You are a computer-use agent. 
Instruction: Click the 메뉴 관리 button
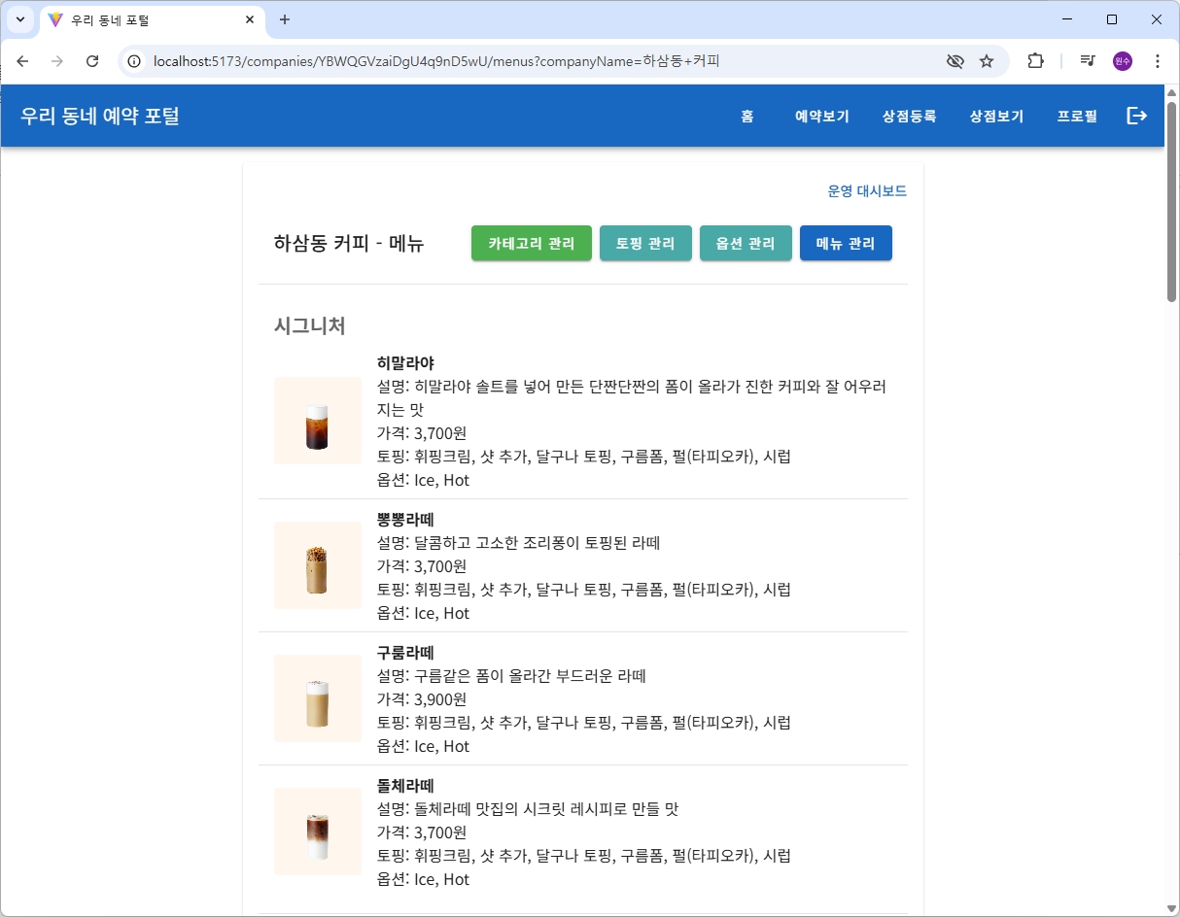pos(846,244)
